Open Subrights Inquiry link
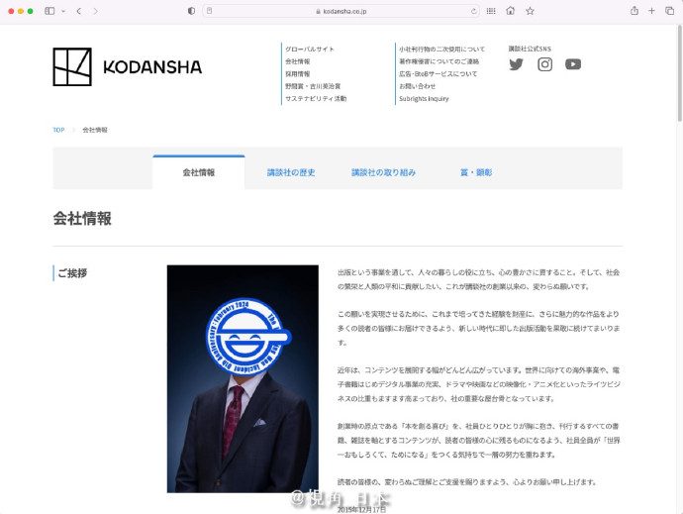683x514 pixels. (424, 99)
